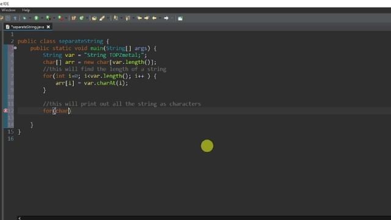Click on 'for(int i=0; i<var.length()' line
The height and width of the screenshot is (220, 391).
click(100, 76)
